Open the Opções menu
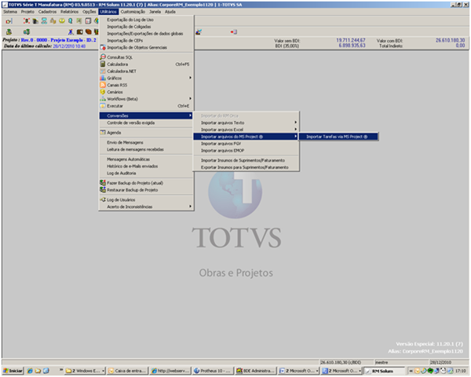The image size is (471, 377). 89,12
